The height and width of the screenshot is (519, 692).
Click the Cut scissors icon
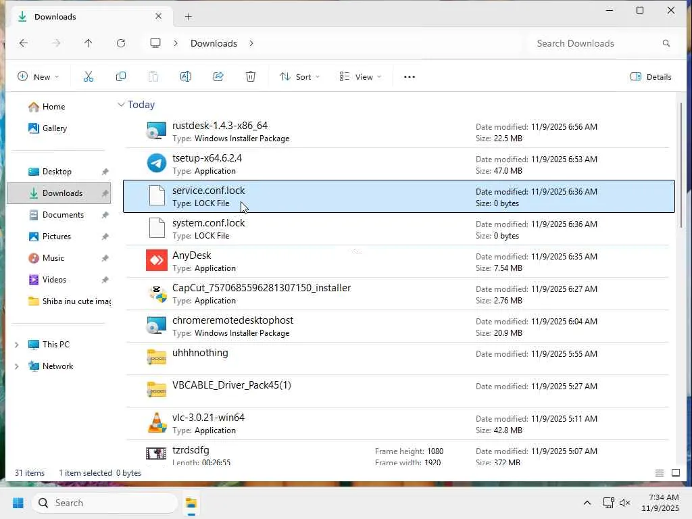(89, 76)
